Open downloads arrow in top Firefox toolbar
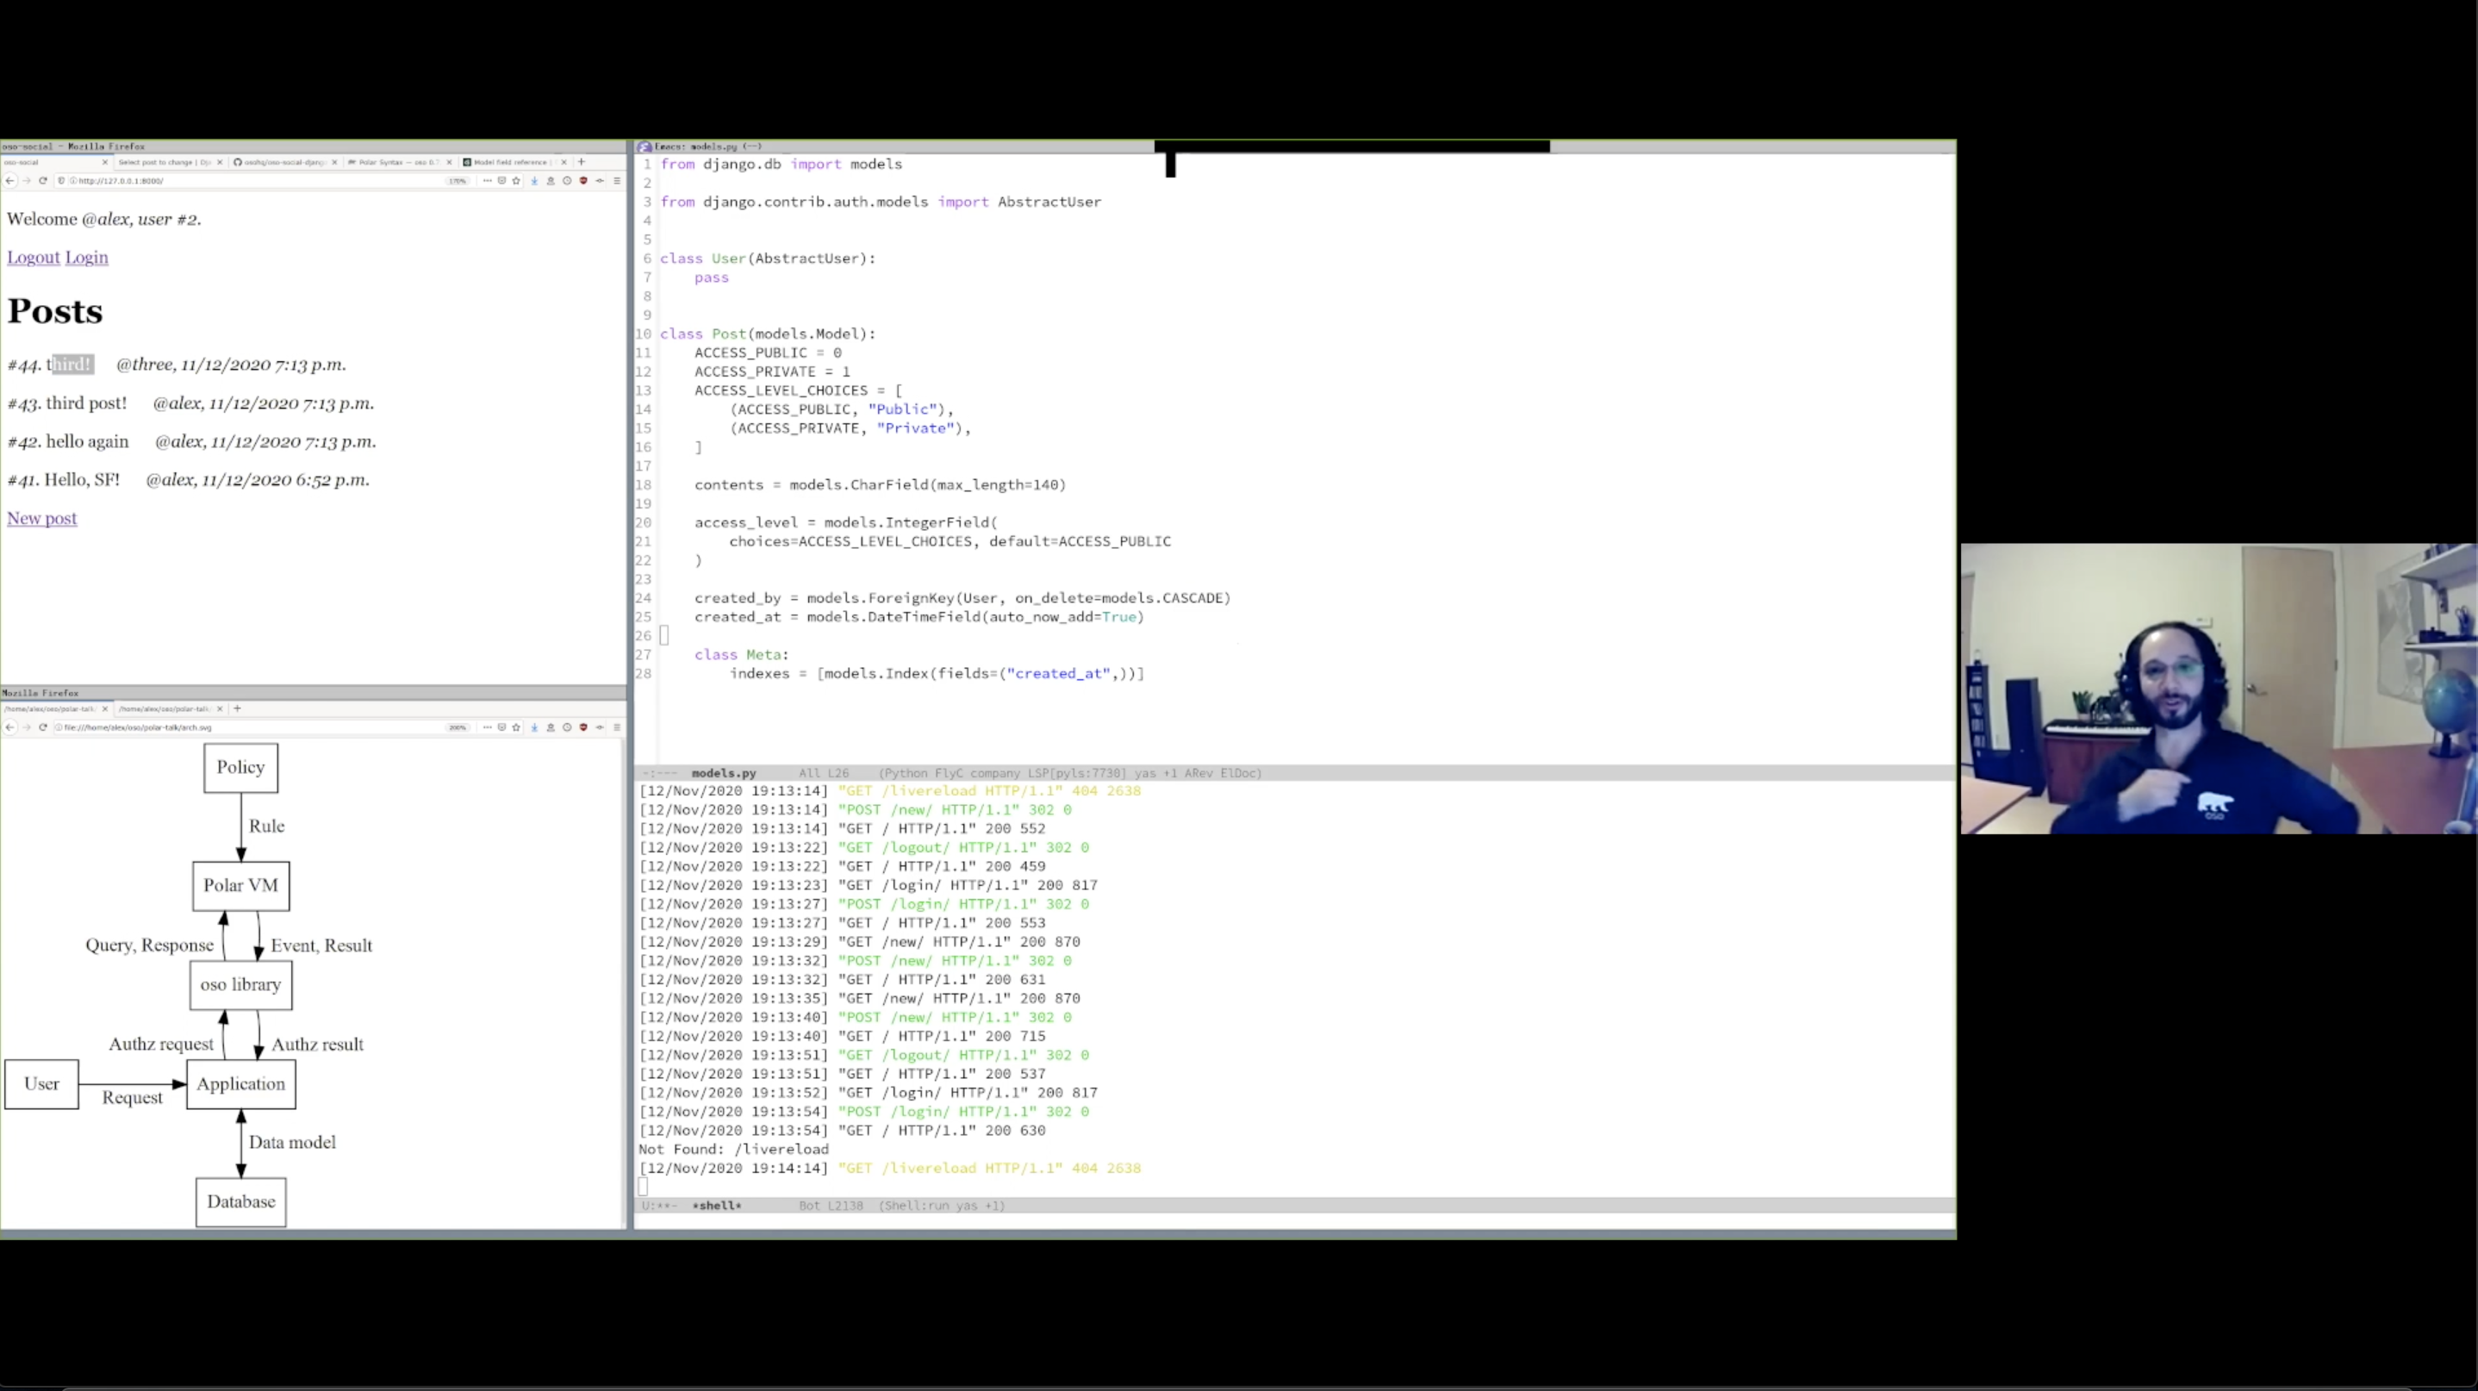 [534, 181]
